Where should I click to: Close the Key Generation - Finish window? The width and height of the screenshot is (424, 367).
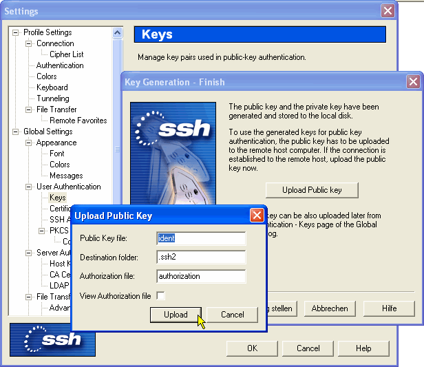(413, 81)
